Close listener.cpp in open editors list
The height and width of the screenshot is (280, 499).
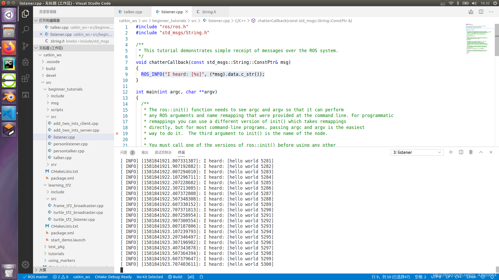41,34
